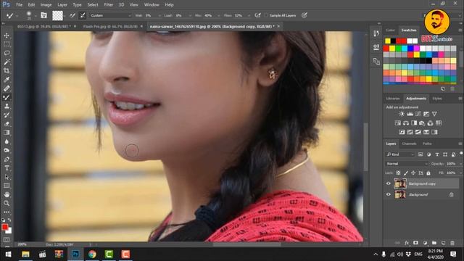The width and height of the screenshot is (464, 261).
Task: Open the Layer menu
Action: tap(62, 5)
